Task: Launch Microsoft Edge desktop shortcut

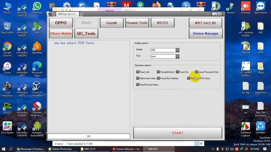Action: coord(37,69)
